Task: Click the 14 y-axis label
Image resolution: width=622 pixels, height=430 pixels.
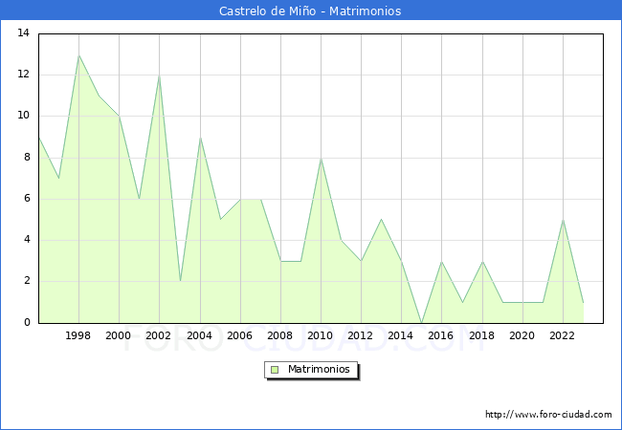Action: coord(23,32)
